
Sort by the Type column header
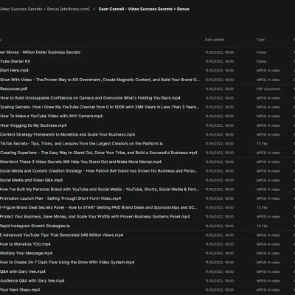point(260,40)
